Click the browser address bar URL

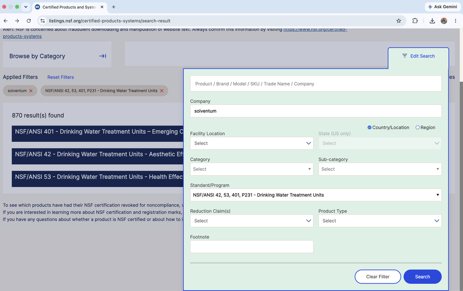pyautogui.click(x=109, y=21)
